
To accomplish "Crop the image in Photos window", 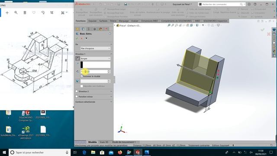I will point(52,13).
